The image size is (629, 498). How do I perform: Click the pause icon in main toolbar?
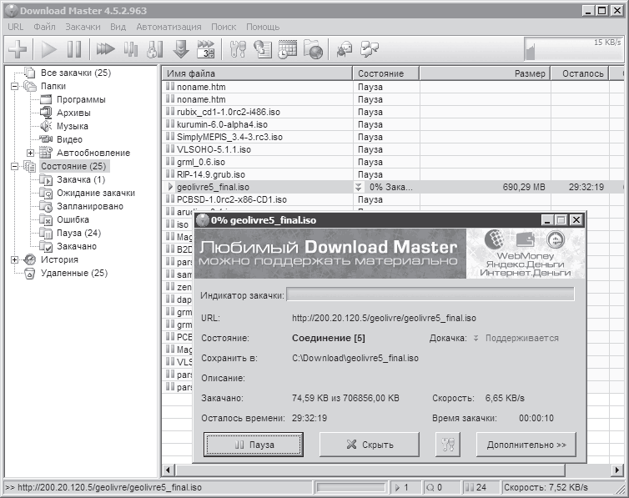tap(75, 49)
